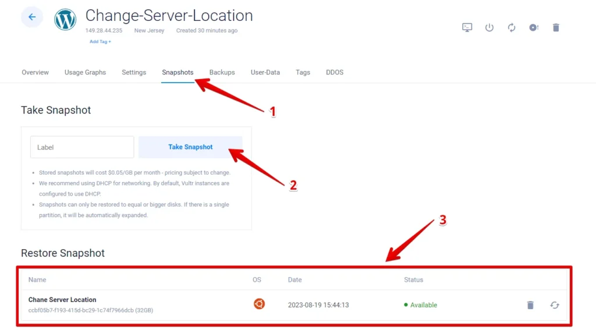Open the User-Data tab
Screen dimensions: 596x330
(x=265, y=72)
